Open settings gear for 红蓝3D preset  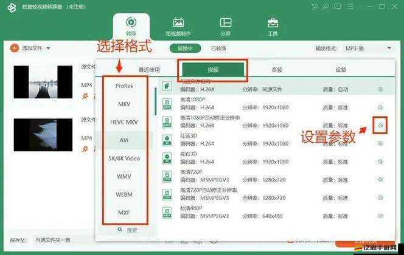click(x=380, y=143)
